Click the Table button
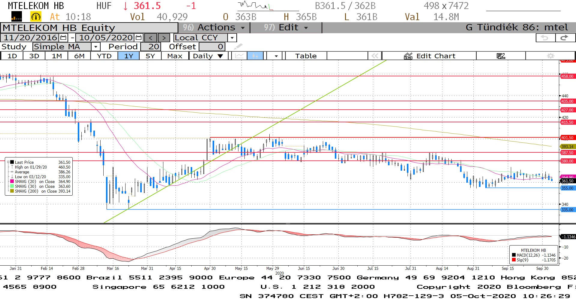The image size is (576, 308). click(x=306, y=56)
